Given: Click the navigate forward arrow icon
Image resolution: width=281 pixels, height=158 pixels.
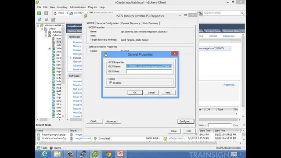Looking at the screenshot, I should point(46,13).
